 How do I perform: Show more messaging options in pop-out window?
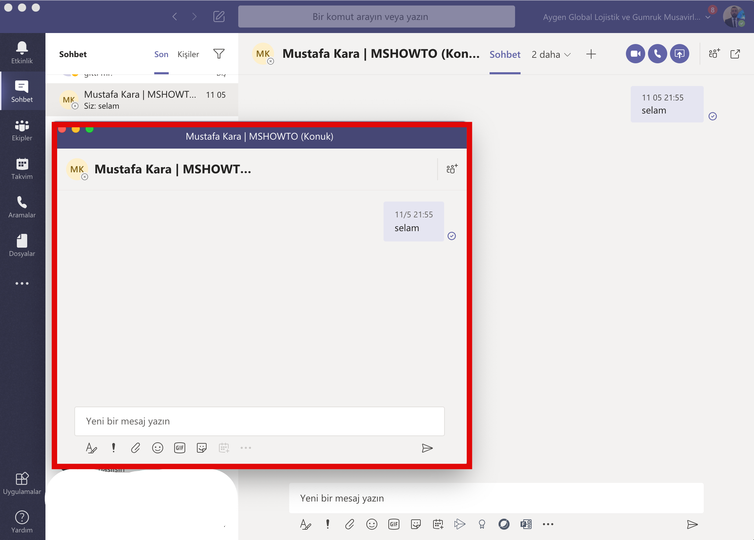pos(246,448)
